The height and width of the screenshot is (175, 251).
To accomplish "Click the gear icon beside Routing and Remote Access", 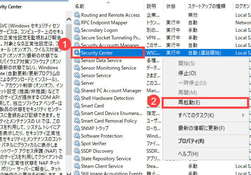I will [x=77, y=15].
